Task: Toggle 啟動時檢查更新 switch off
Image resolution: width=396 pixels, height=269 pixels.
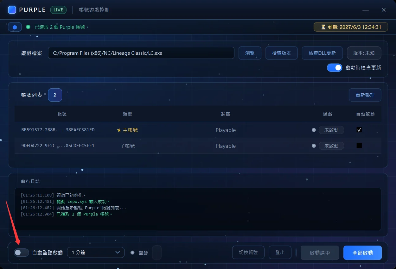Action: click(x=335, y=68)
